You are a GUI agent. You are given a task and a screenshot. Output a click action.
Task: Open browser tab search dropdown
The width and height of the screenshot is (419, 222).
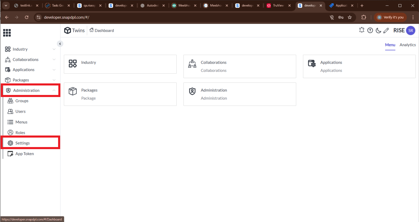(x=6, y=5)
